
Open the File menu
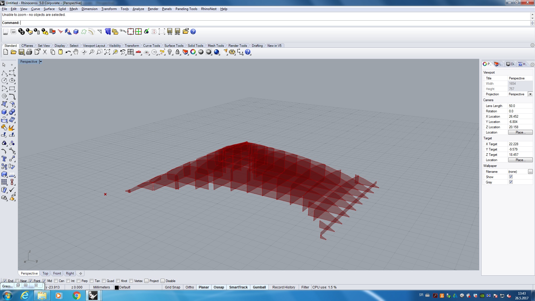[4, 9]
